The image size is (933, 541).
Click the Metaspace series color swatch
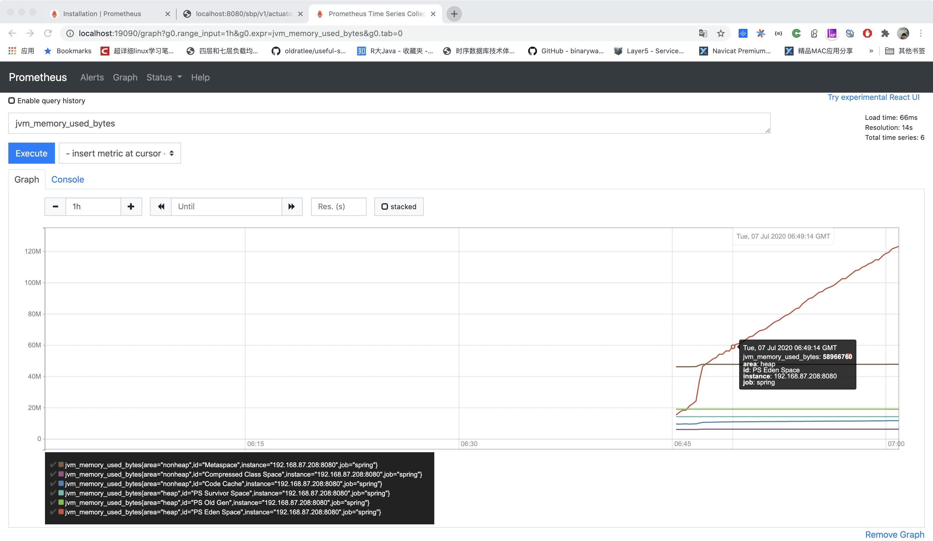pyautogui.click(x=61, y=464)
